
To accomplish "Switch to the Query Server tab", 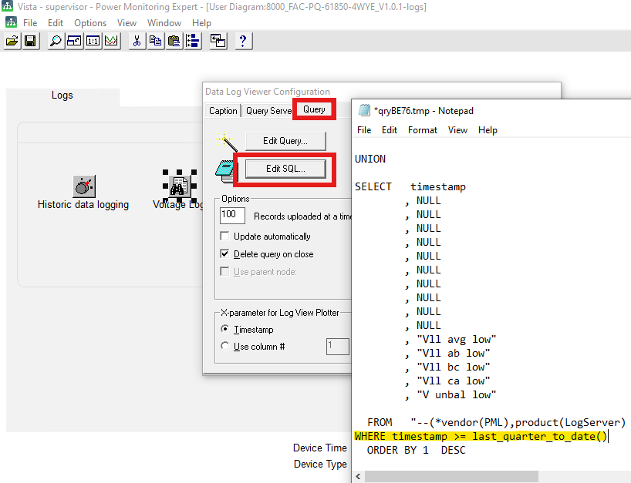I will pos(268,111).
